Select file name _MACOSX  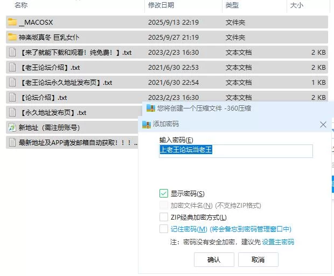(x=36, y=23)
